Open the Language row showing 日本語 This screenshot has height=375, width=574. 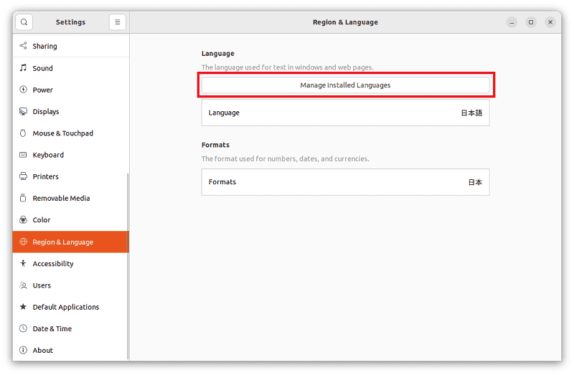click(345, 113)
